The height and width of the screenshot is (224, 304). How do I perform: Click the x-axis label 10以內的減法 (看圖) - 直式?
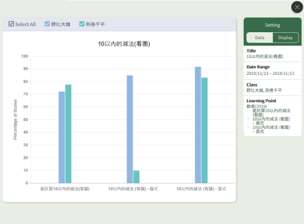click(x=201, y=189)
